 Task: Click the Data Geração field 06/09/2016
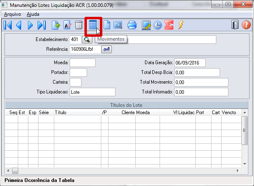coord(190,63)
